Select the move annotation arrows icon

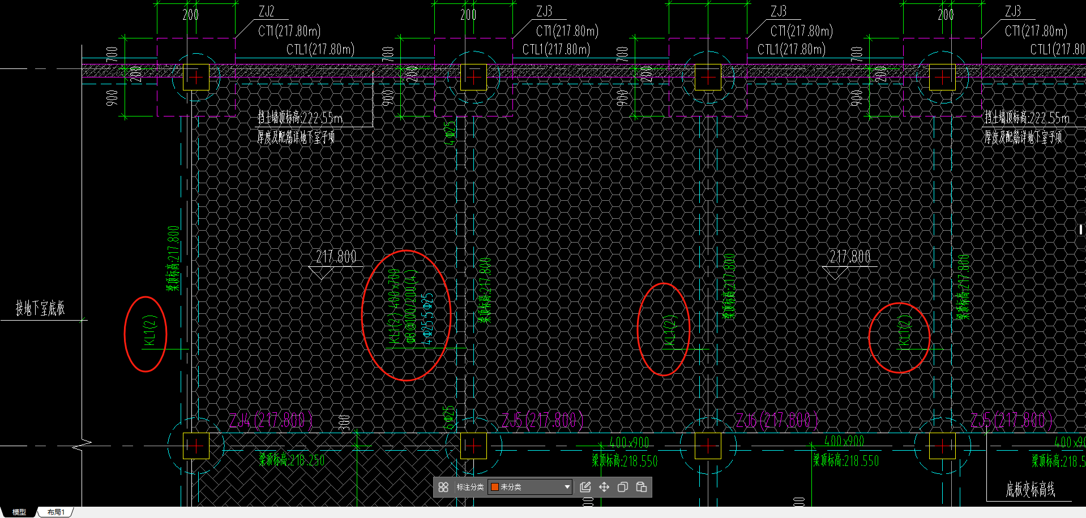604,487
